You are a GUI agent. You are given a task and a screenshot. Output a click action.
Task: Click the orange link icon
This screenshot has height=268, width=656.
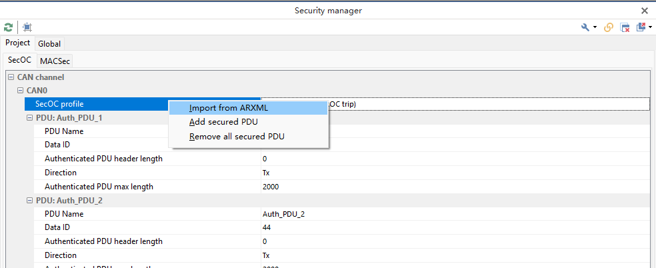click(x=608, y=27)
